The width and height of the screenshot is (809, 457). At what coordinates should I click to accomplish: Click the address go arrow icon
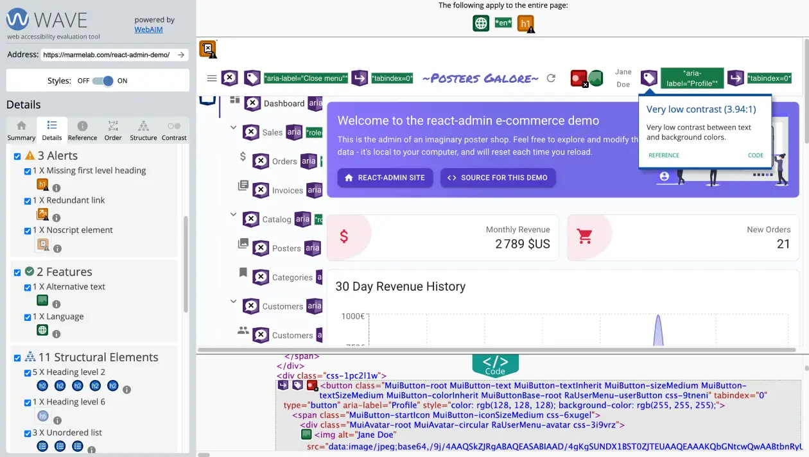(181, 55)
